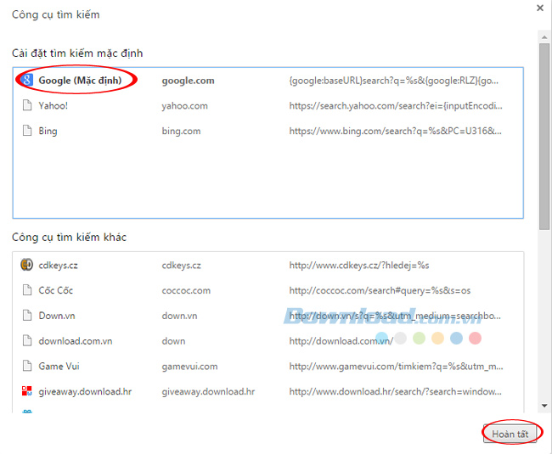Click the Cốc Cốc page icon
The image size is (552, 454).
(x=27, y=290)
